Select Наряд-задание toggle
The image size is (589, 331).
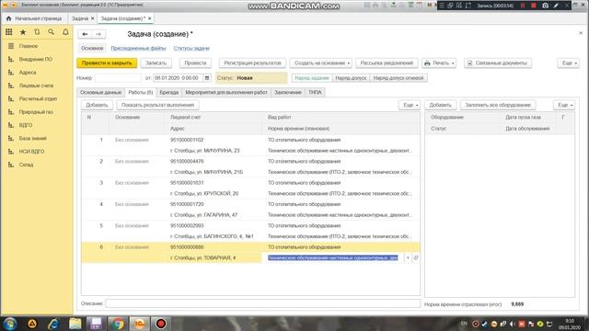(312, 78)
